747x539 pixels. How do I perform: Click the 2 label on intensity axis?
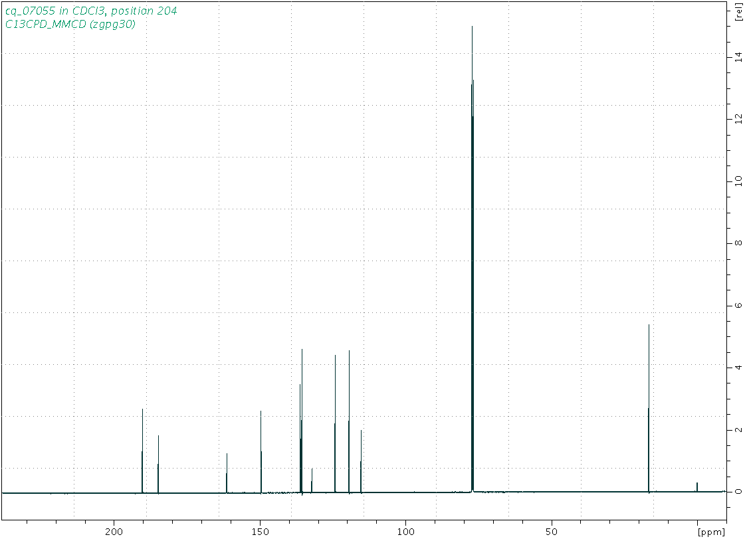coord(739,429)
